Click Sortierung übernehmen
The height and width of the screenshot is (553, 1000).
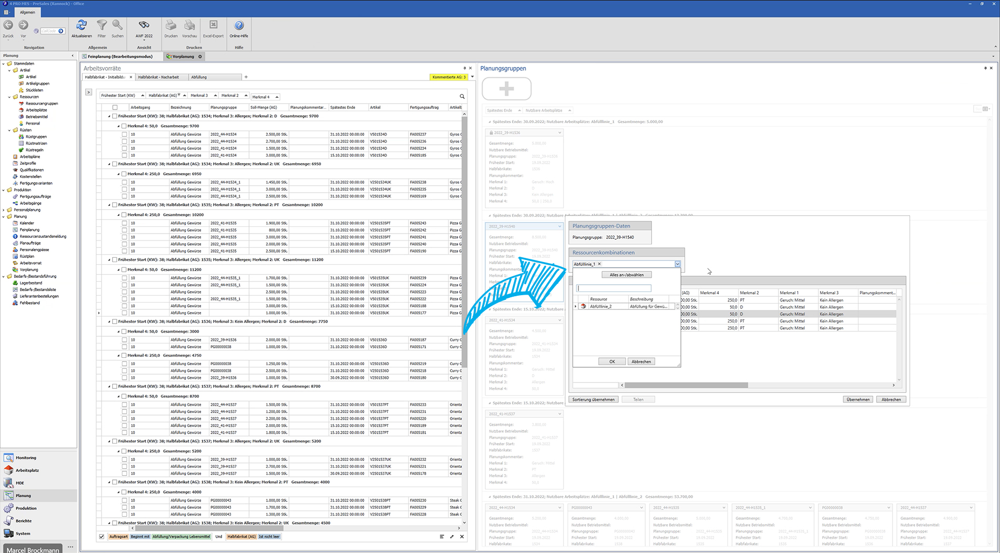(x=593, y=399)
